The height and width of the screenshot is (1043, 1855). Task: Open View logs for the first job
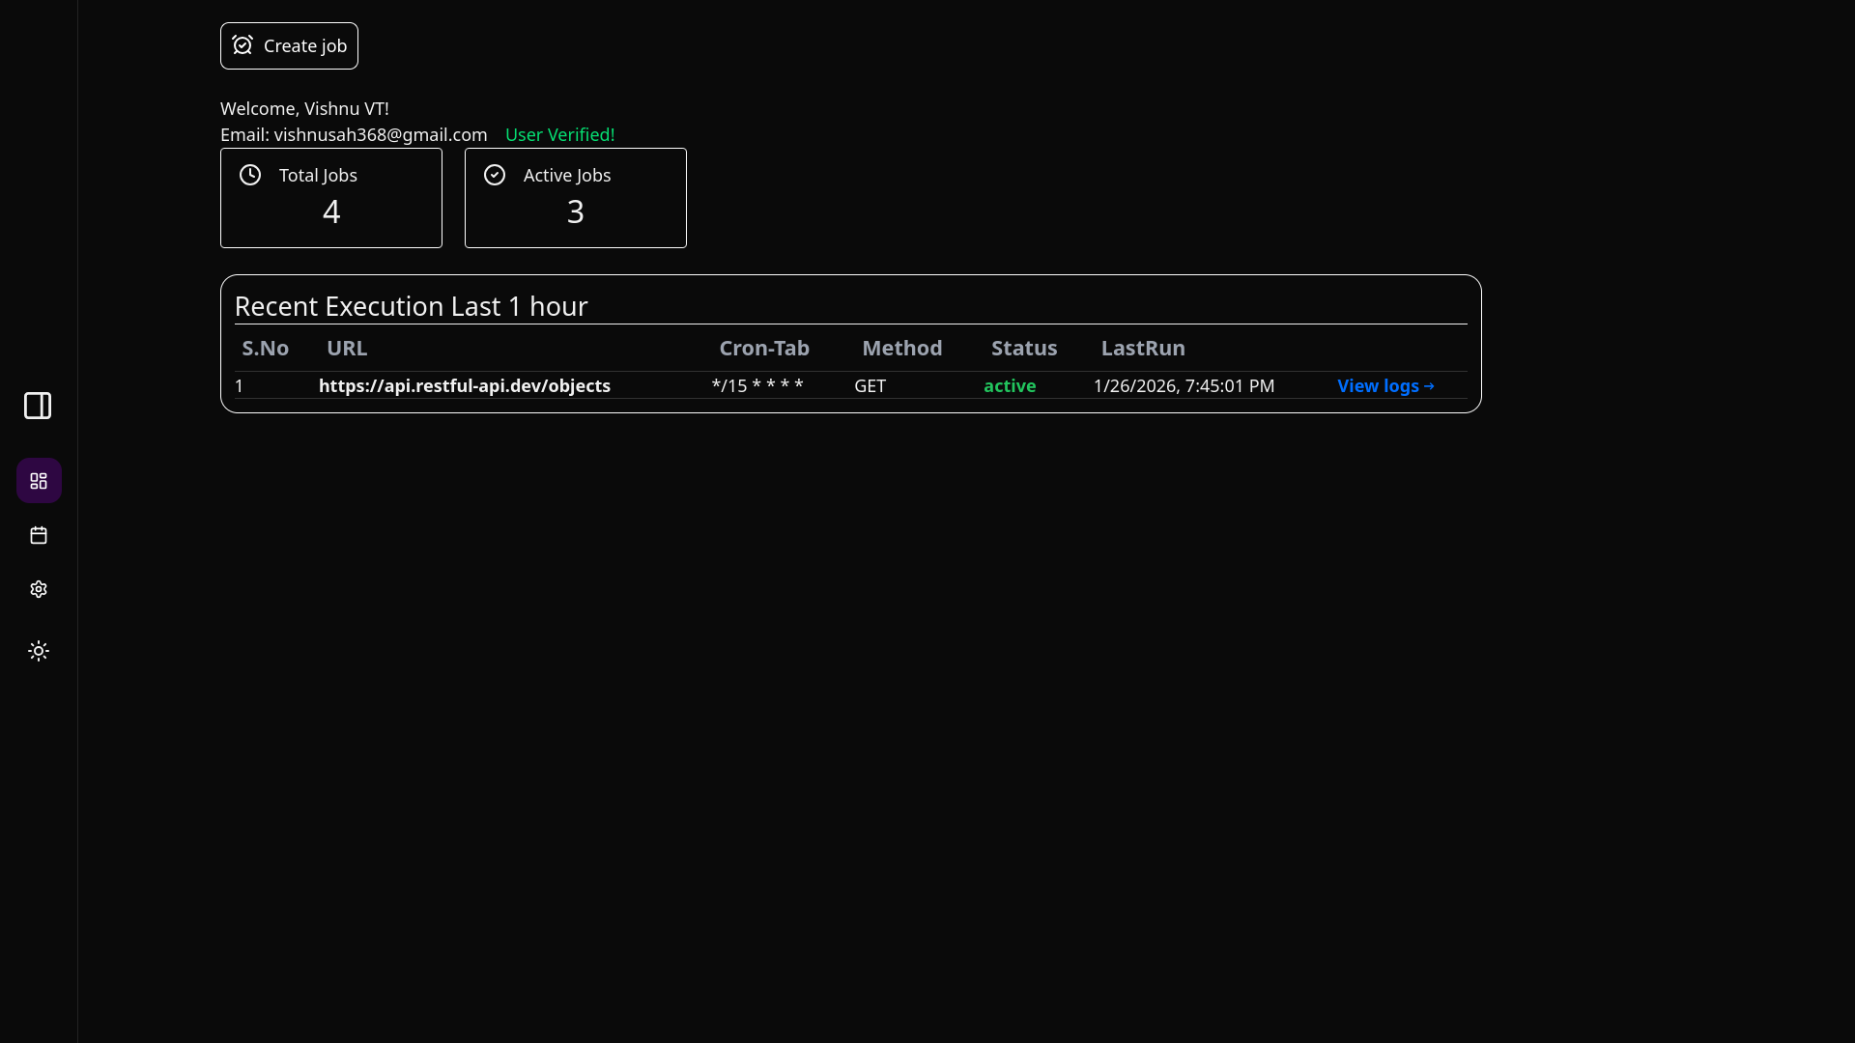click(x=1385, y=385)
